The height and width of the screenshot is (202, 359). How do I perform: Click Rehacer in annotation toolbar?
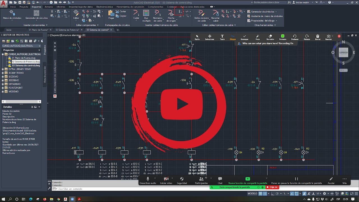[x=307, y=37]
